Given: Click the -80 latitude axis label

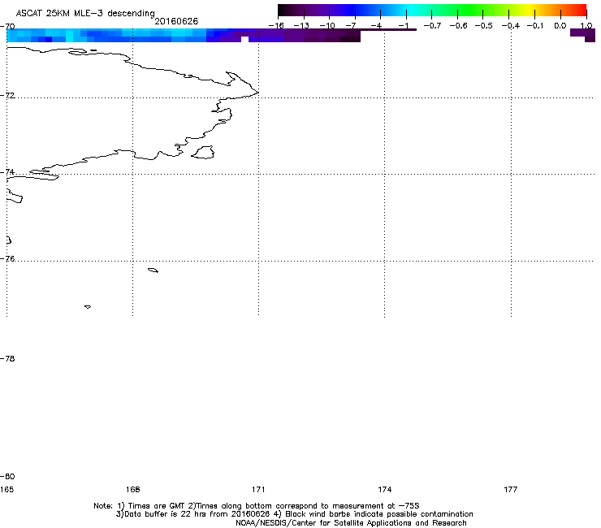Looking at the screenshot, I should click(x=7, y=476).
